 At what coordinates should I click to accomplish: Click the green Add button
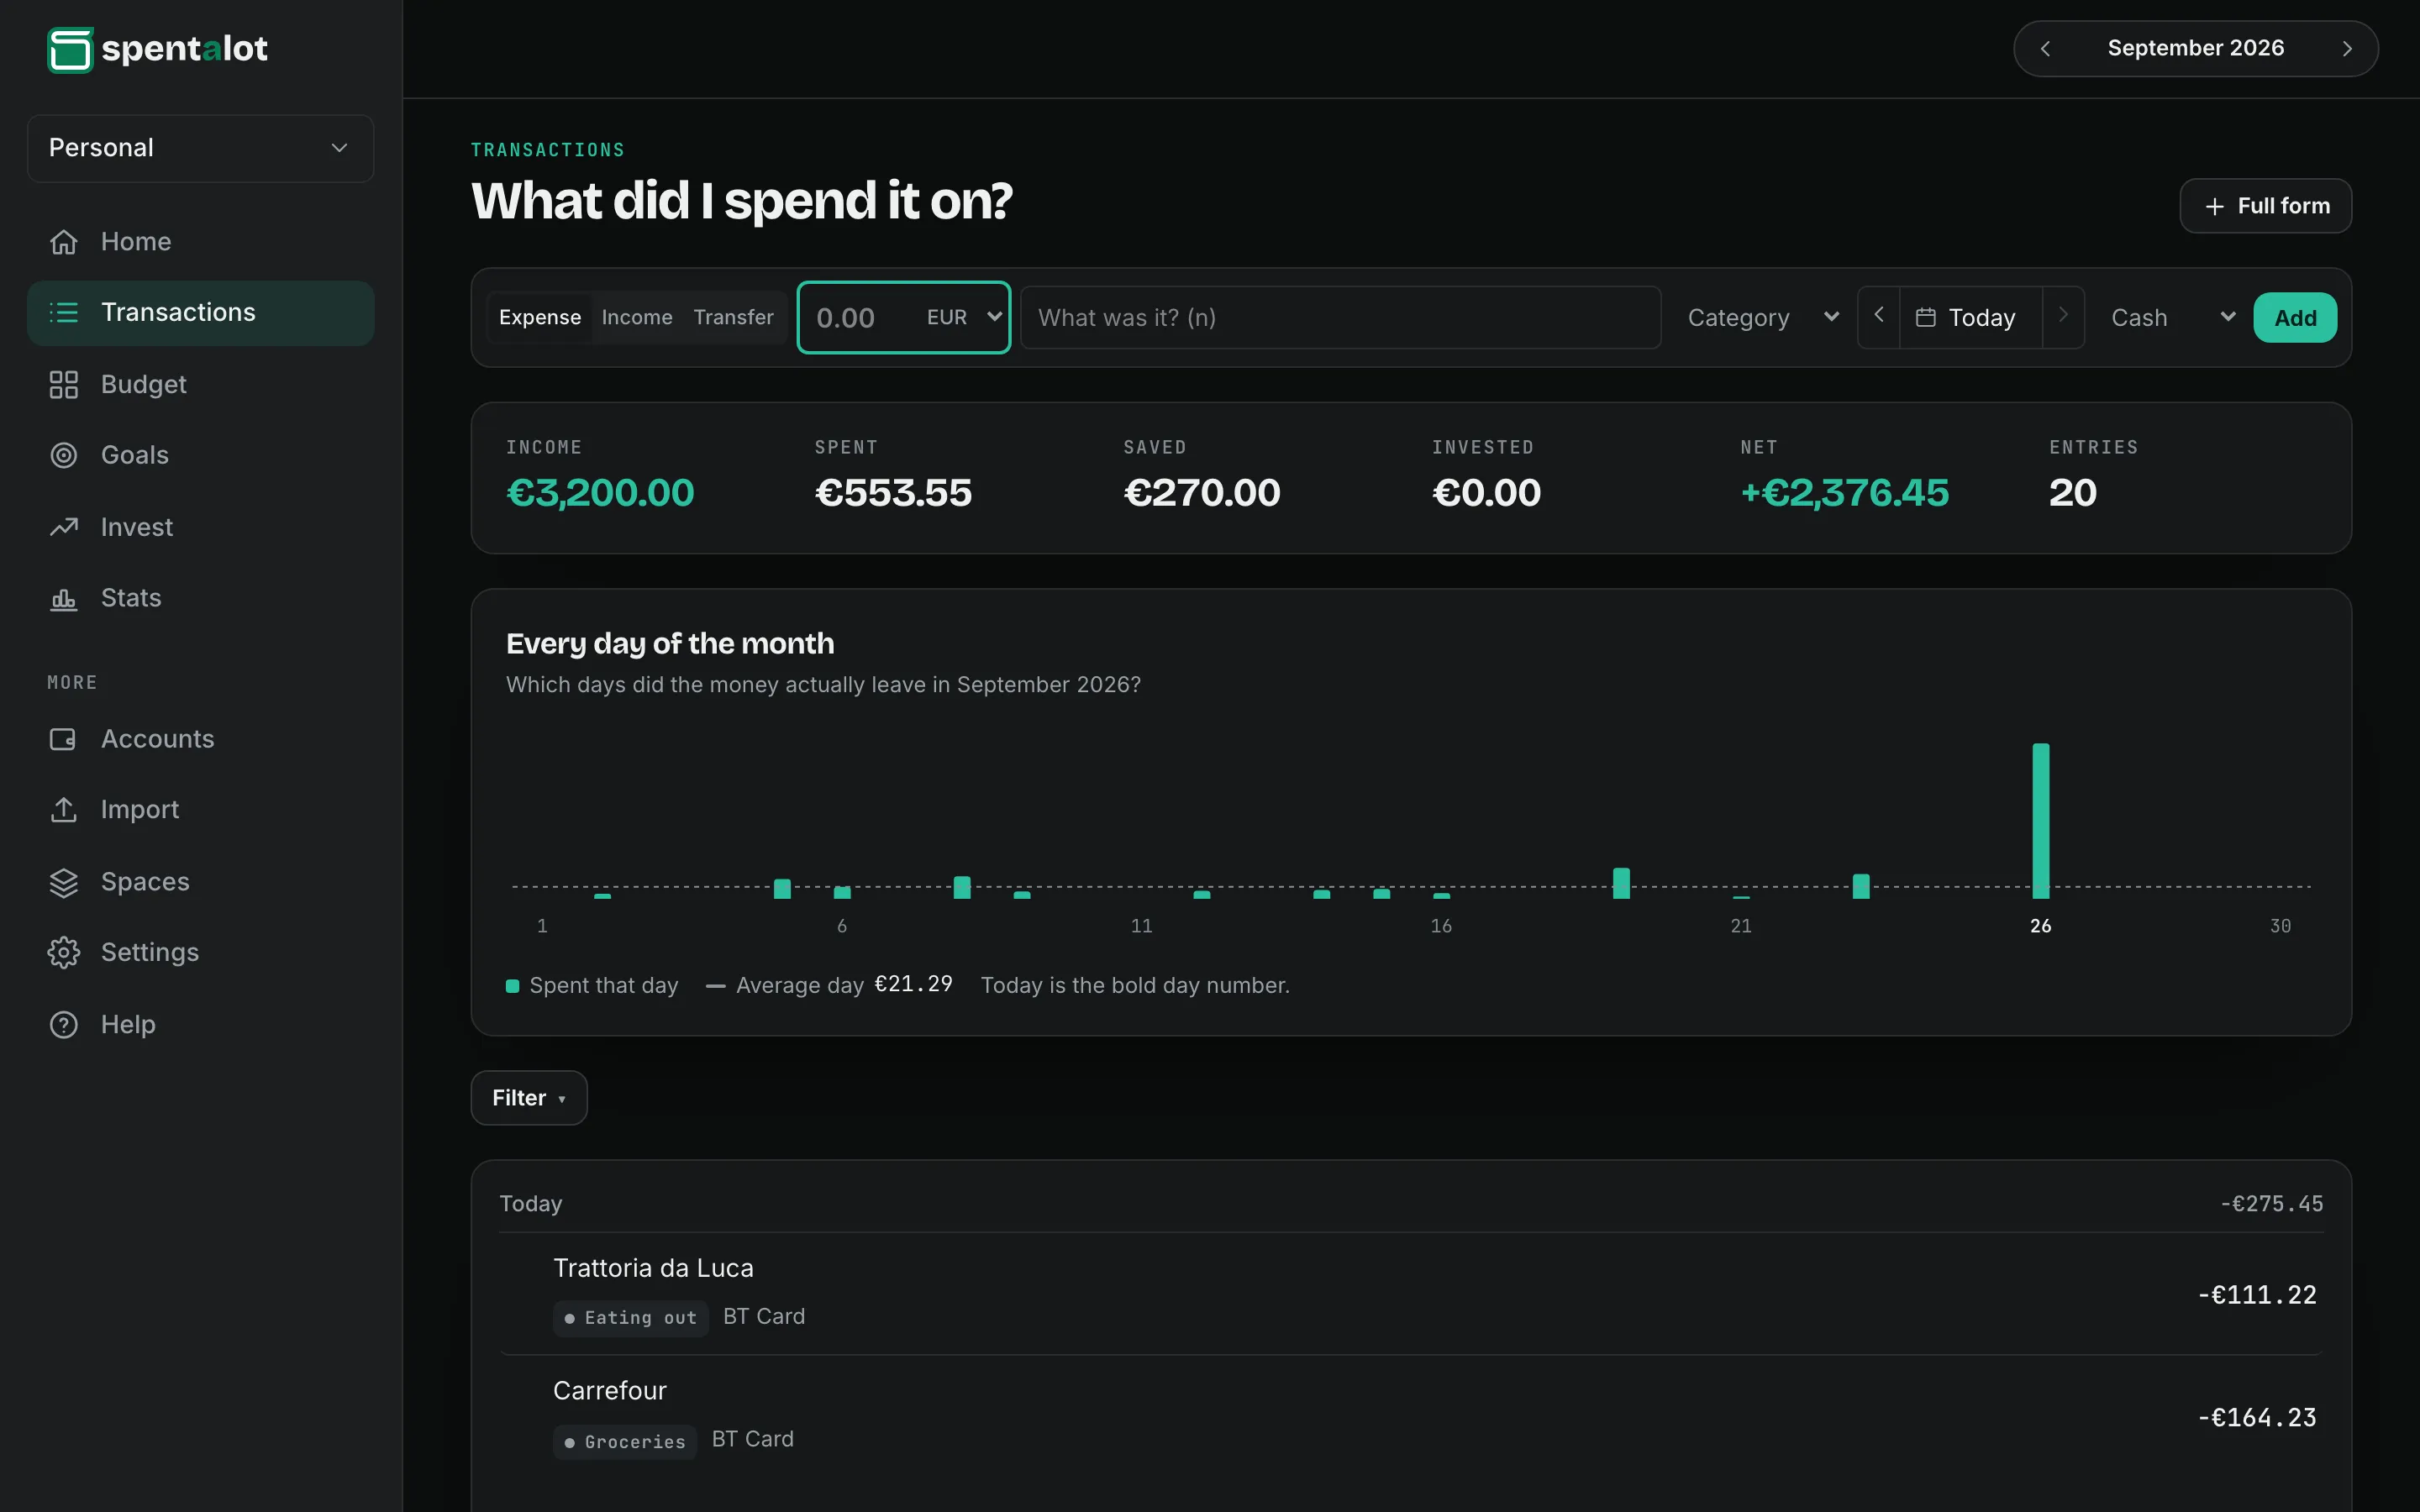click(x=2295, y=318)
